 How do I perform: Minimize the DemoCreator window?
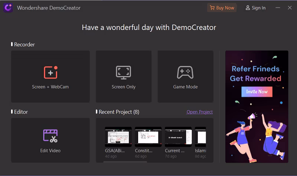coord(278,8)
